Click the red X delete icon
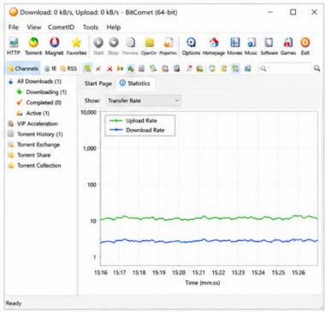Image resolution: width=326 pixels, height=312 pixels. pyautogui.click(x=110, y=69)
